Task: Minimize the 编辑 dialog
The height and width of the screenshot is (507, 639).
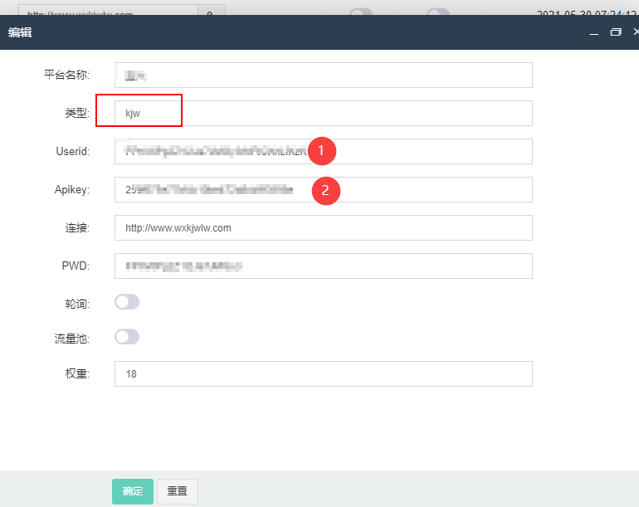Action: (593, 32)
